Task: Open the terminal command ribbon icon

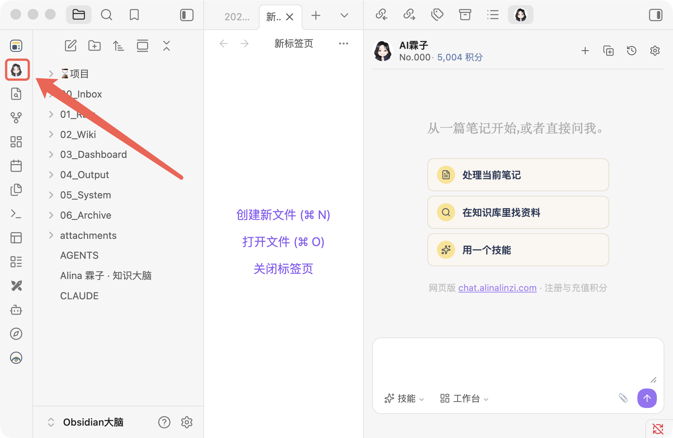Action: (x=16, y=214)
